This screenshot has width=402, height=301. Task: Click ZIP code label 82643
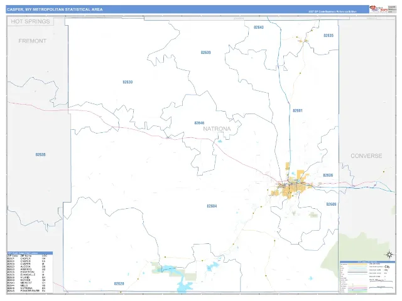pos(258,28)
